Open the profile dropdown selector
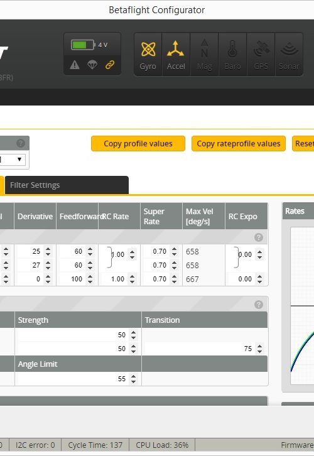Viewport: 314px width, 456px height. point(12,160)
